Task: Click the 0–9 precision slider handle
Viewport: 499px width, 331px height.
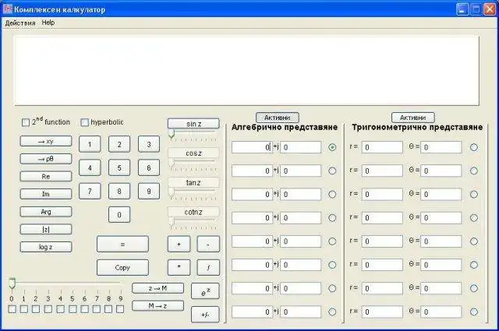Action: pos(12,284)
